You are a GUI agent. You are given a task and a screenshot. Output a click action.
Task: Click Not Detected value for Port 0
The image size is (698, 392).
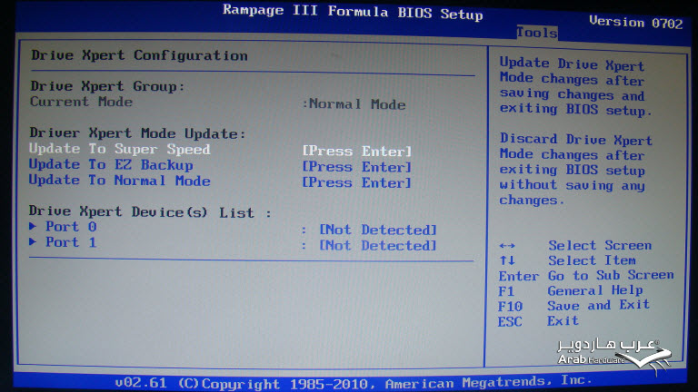tap(377, 230)
